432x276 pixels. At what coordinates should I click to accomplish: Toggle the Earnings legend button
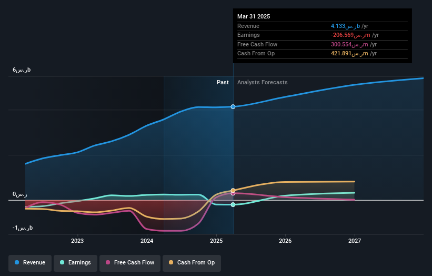point(75,263)
